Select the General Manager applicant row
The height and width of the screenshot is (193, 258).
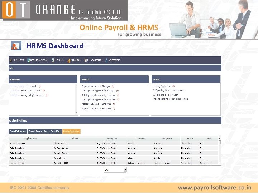pyautogui.click(x=114, y=143)
